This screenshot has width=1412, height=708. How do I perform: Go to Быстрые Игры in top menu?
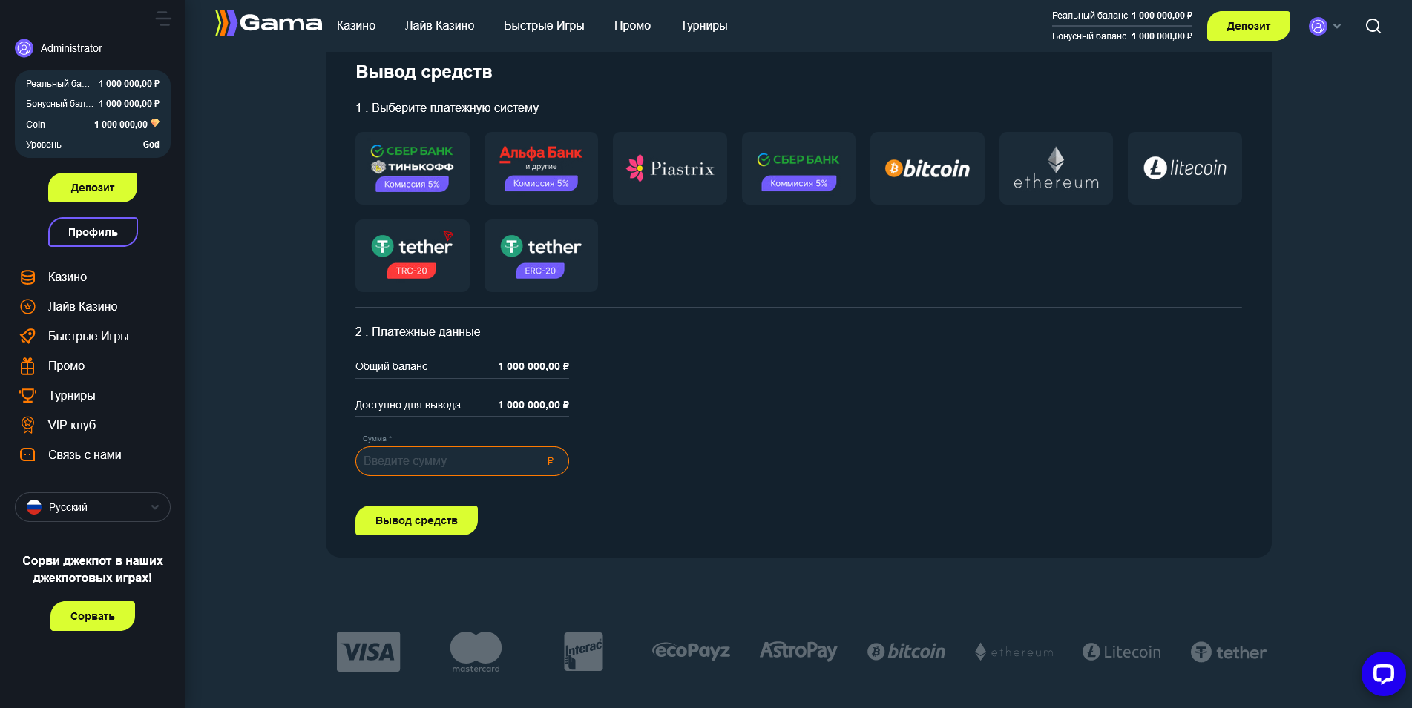pos(544,26)
